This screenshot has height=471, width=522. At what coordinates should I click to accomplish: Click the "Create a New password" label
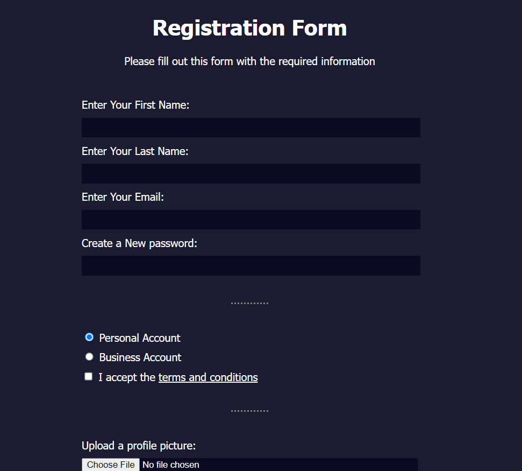139,243
